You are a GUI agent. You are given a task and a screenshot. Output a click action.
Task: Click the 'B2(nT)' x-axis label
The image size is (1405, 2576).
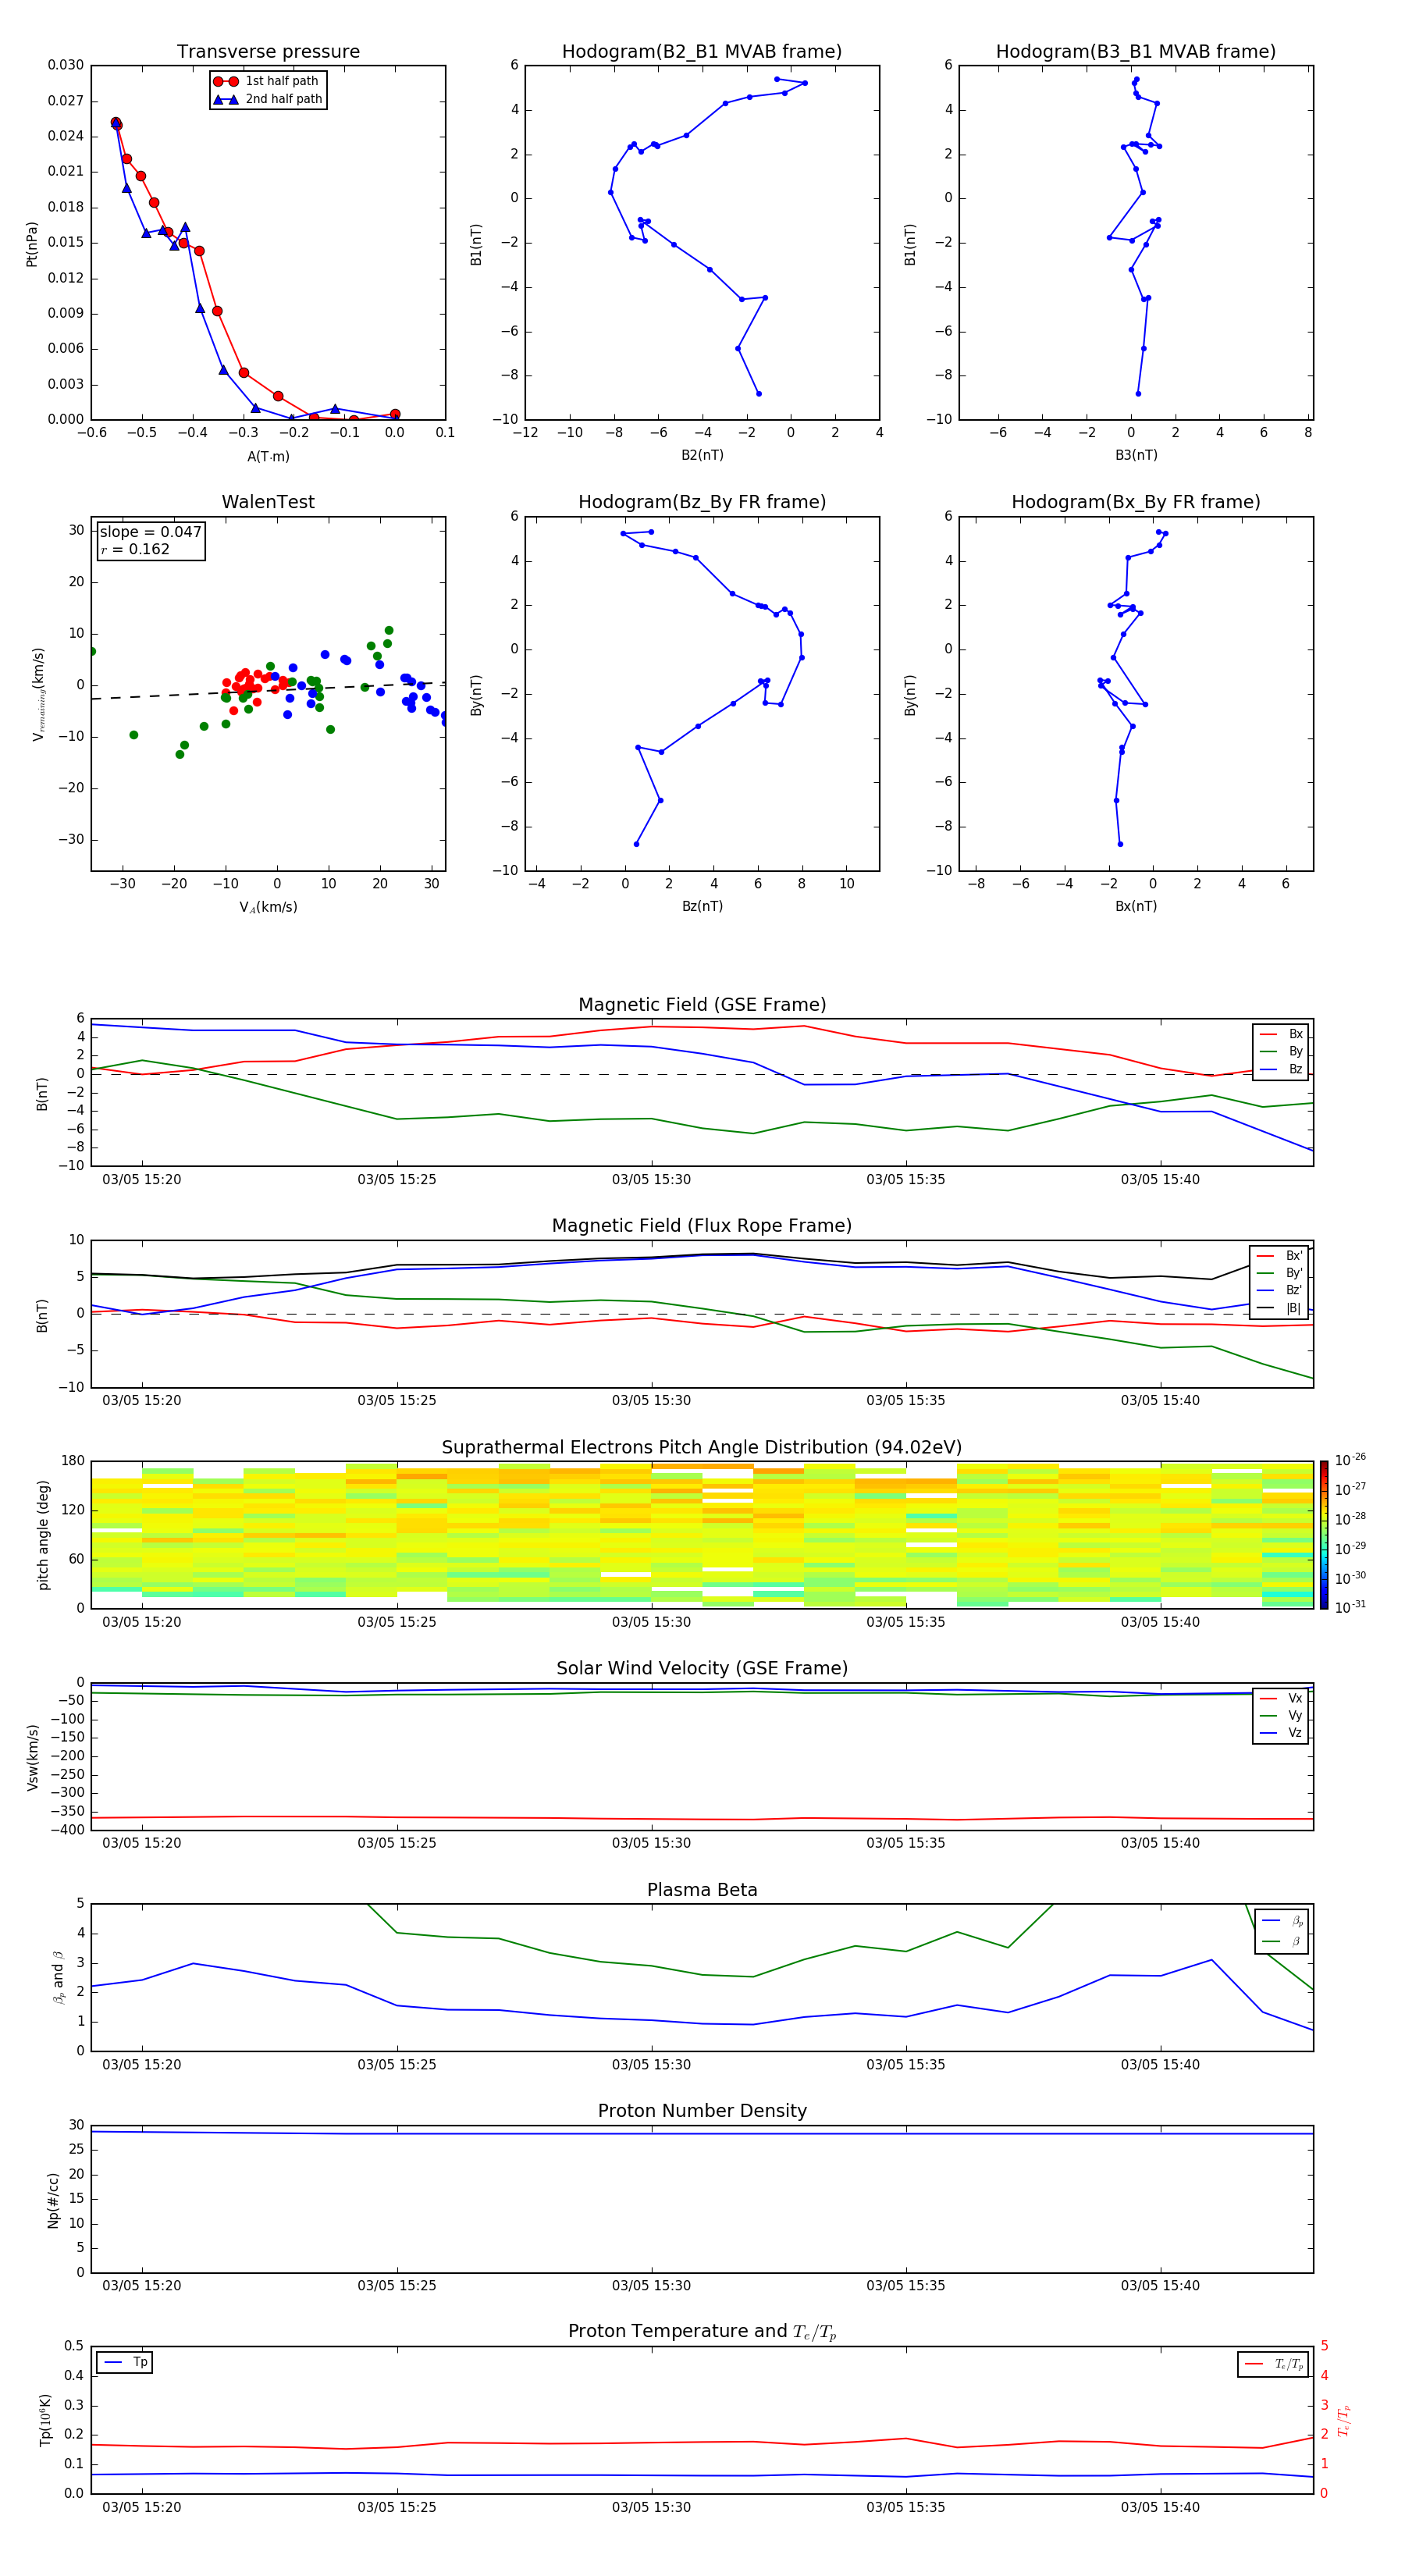pyautogui.click(x=702, y=455)
